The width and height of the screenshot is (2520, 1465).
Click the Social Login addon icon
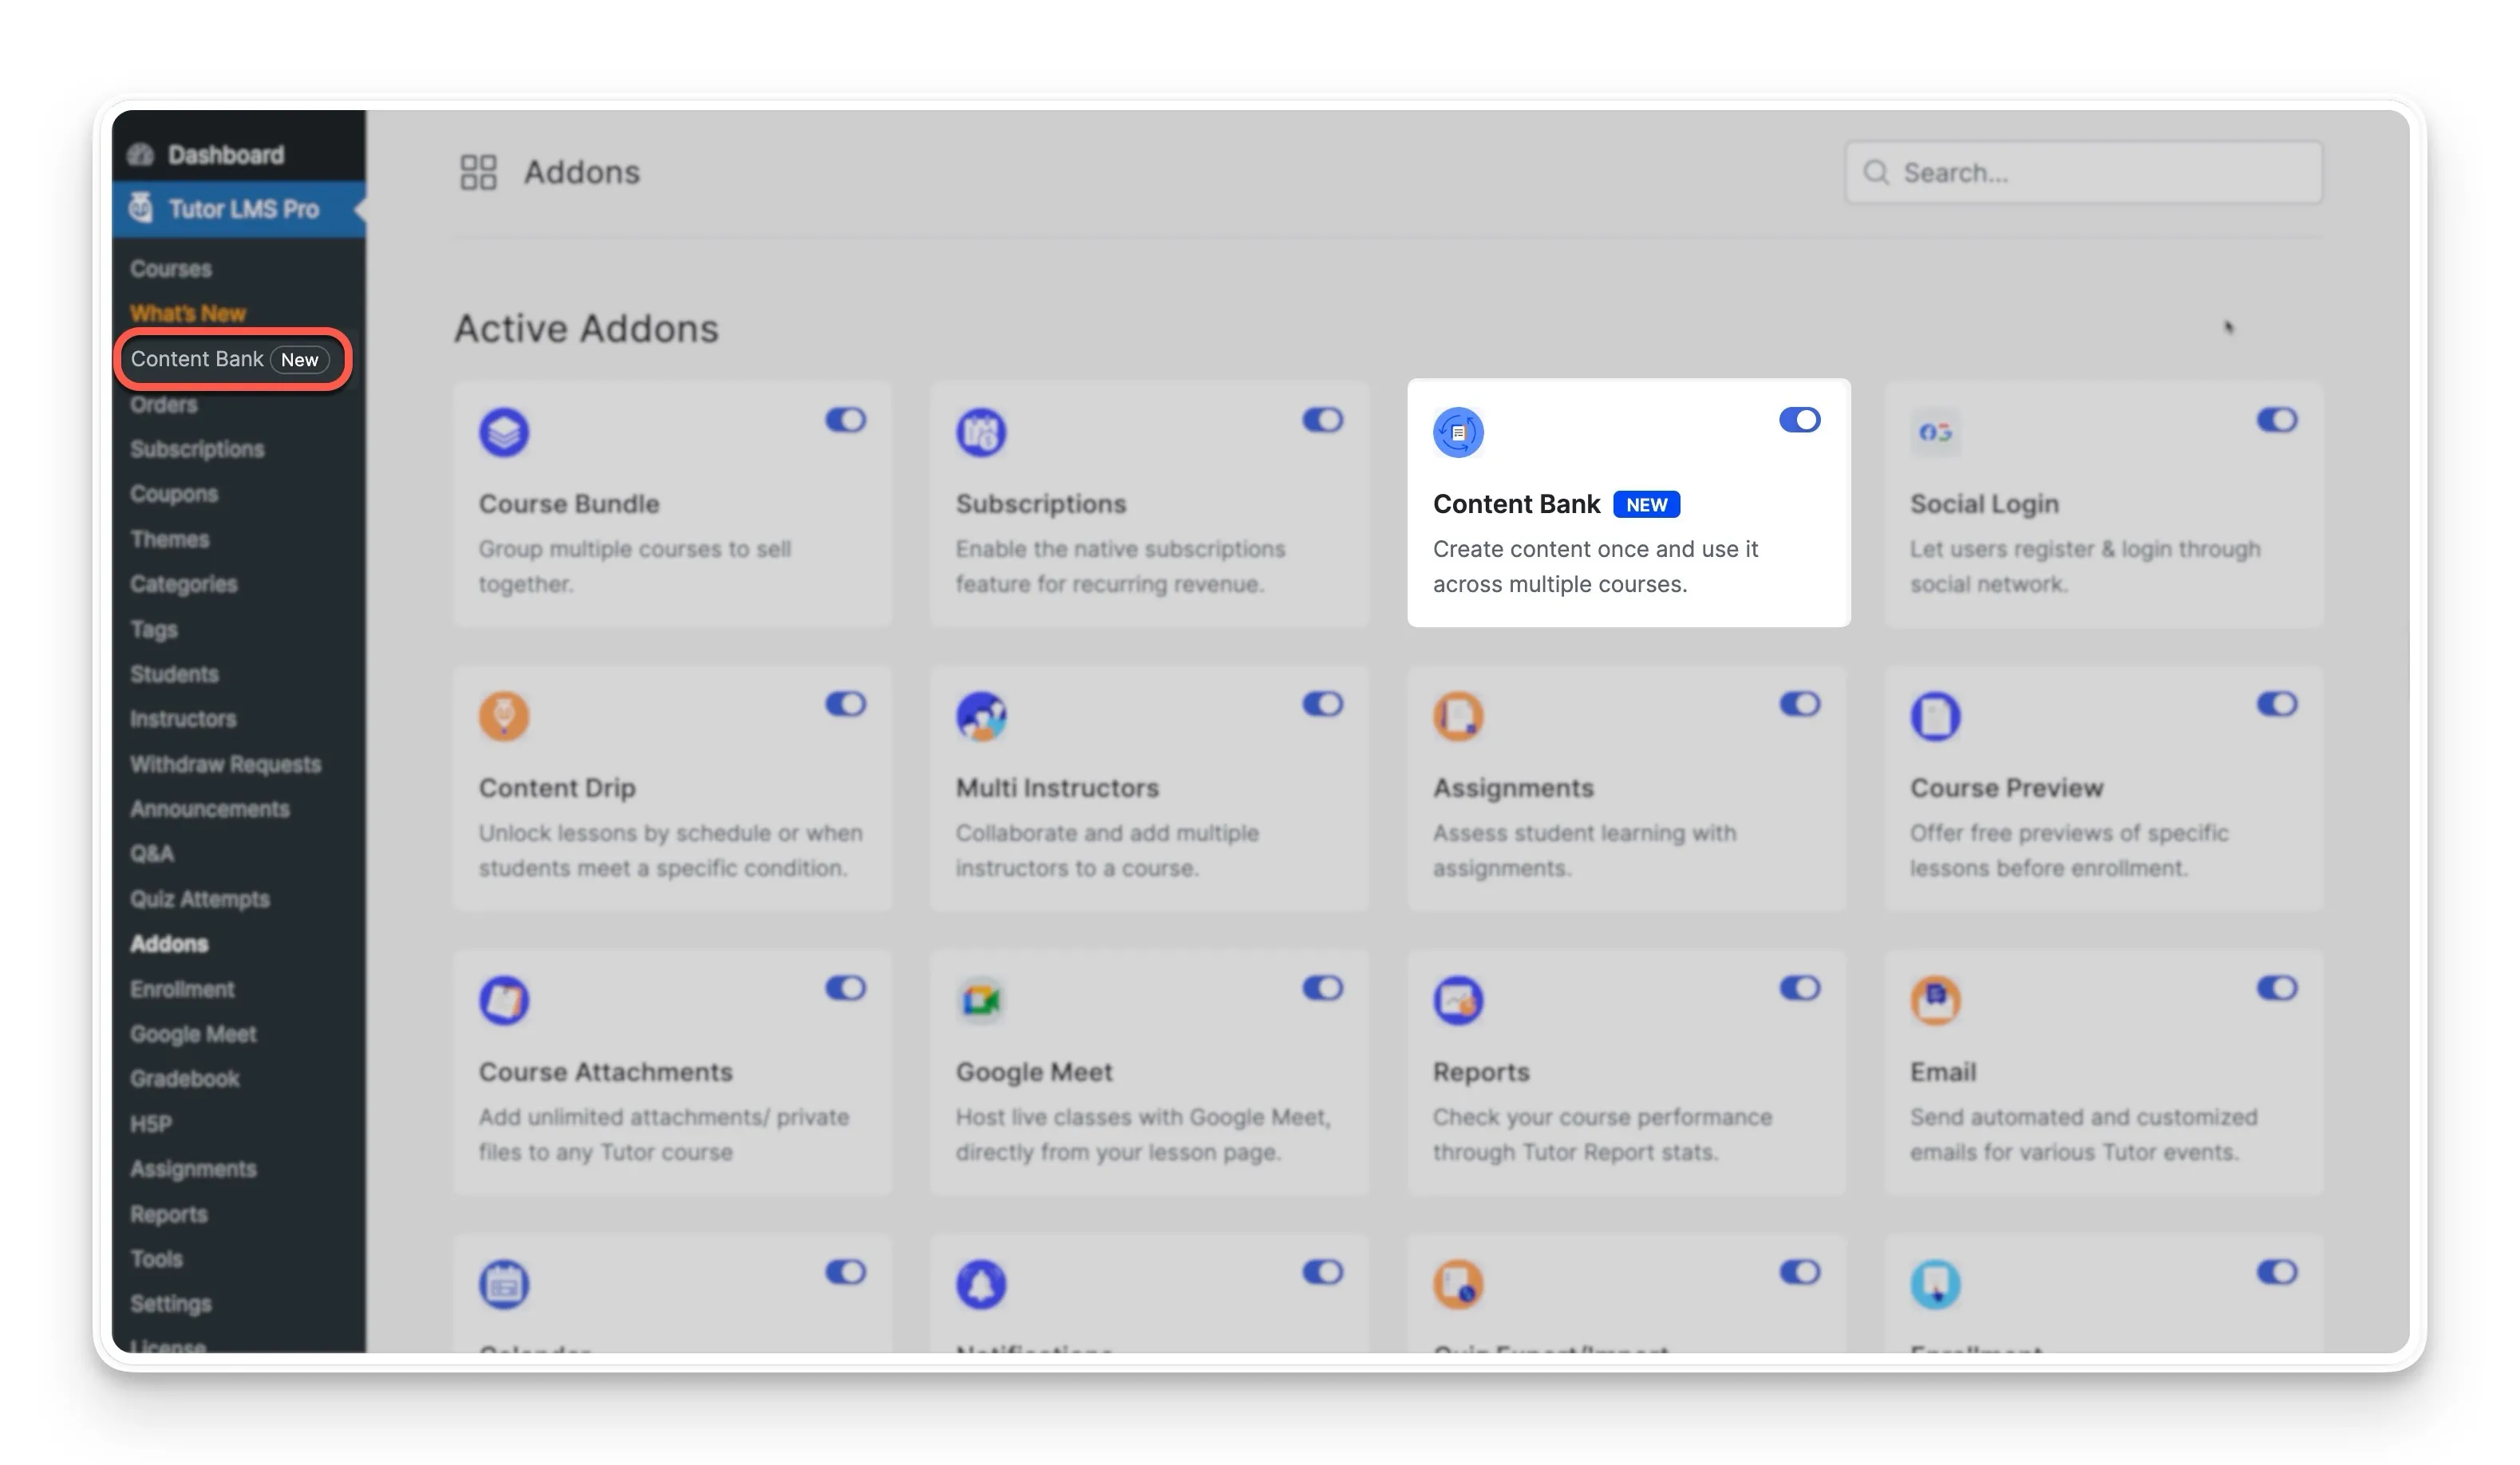click(x=1935, y=432)
